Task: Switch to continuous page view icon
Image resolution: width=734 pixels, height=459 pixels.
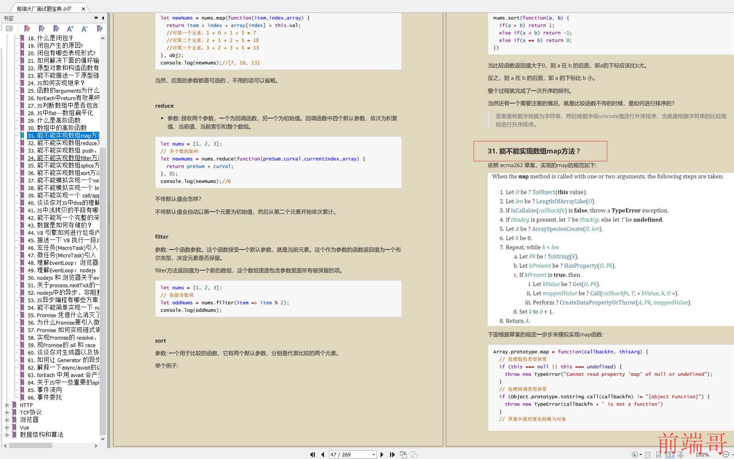Action: coord(658,454)
